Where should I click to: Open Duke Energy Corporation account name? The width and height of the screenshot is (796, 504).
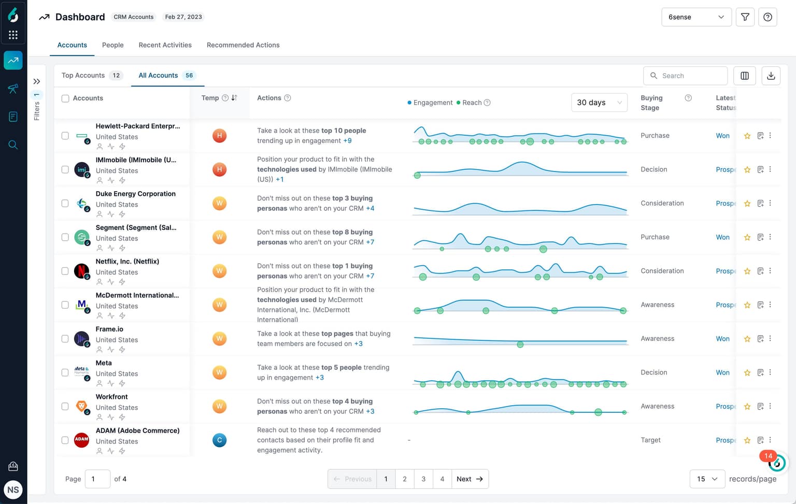pos(136,194)
